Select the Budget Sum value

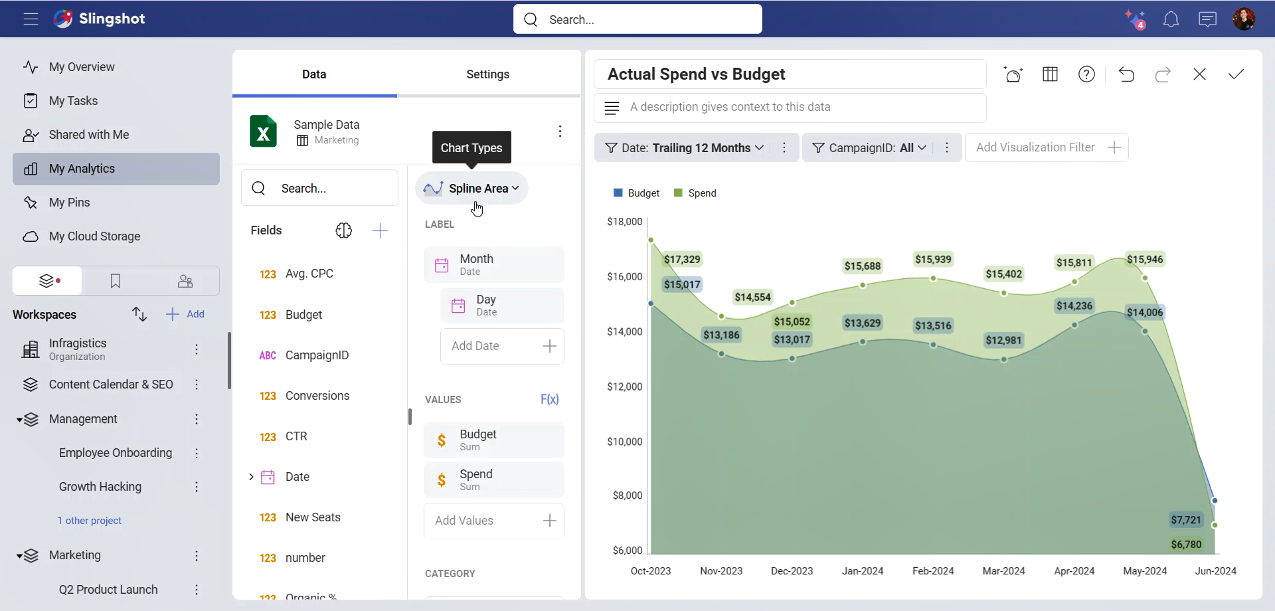tap(494, 440)
